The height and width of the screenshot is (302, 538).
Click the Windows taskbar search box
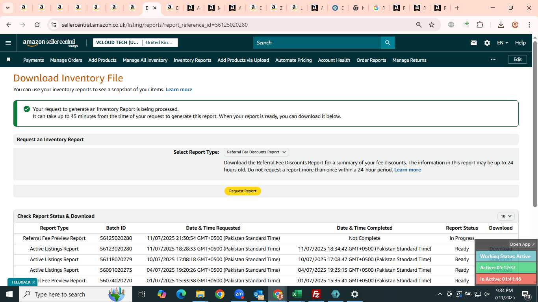[x=75, y=294]
